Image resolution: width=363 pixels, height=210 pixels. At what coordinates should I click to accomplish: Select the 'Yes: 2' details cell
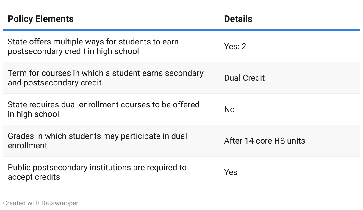[235, 47]
